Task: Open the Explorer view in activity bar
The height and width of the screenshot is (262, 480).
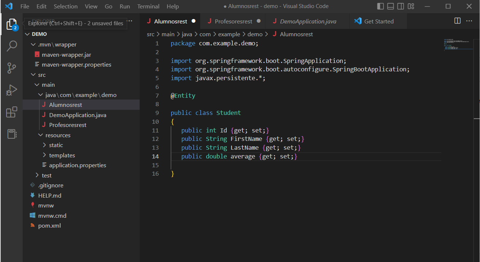Action: point(12,25)
